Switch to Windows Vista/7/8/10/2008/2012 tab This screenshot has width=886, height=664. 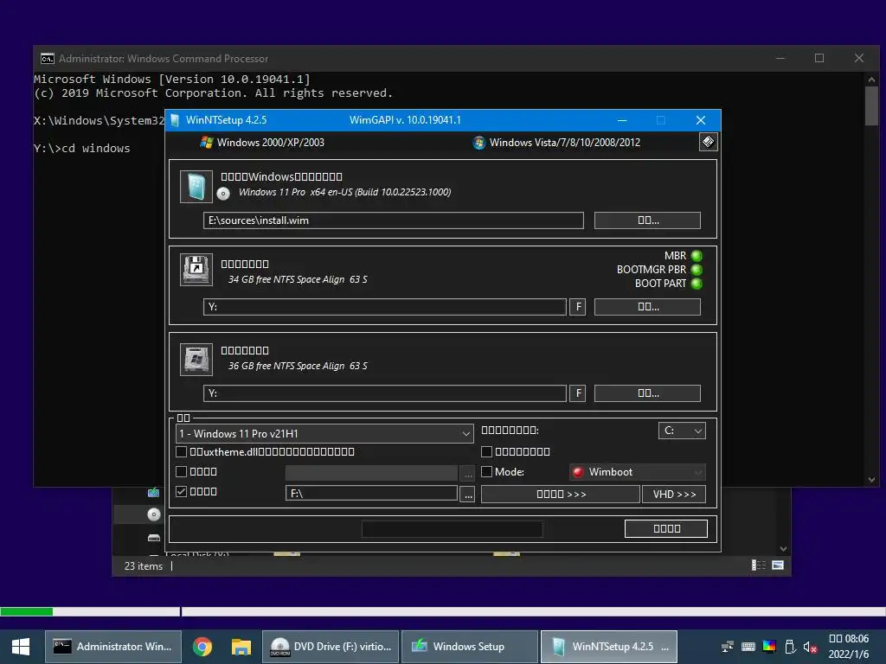[556, 143]
